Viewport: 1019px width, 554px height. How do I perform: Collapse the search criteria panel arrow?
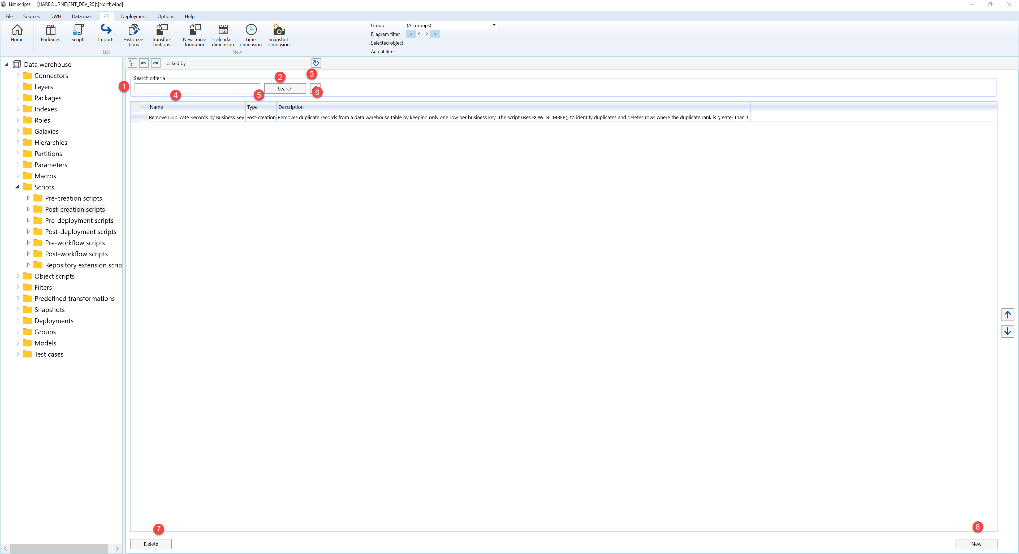315,89
